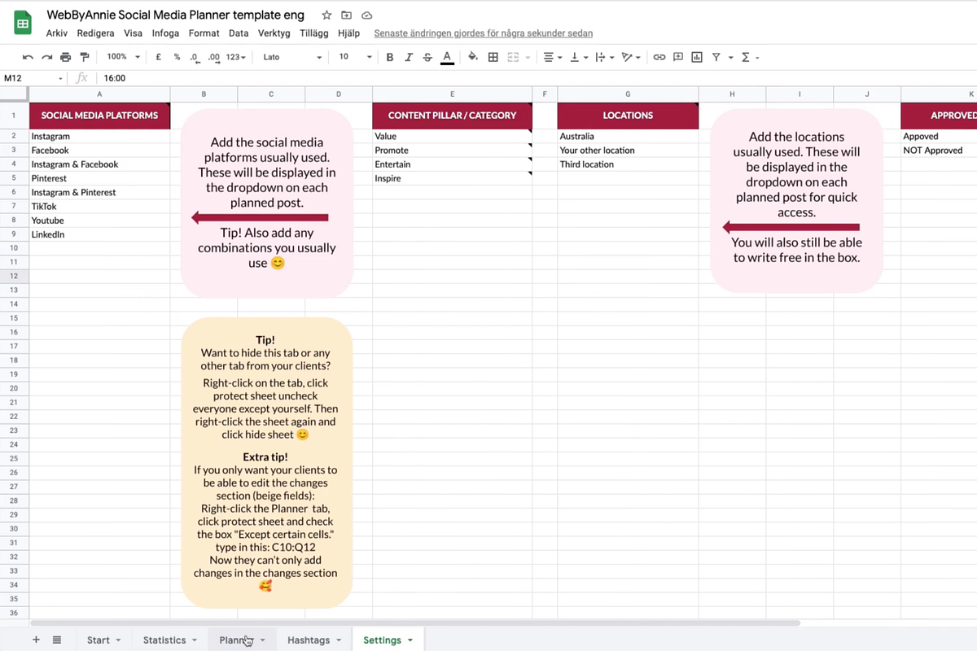The height and width of the screenshot is (651, 977).
Task: Open the Visa menu
Action: coord(133,33)
